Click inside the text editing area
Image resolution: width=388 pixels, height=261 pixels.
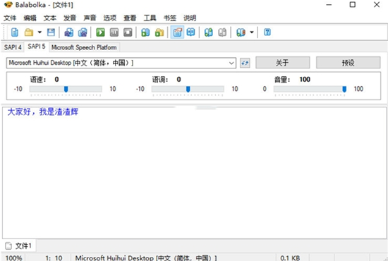[x=194, y=173]
